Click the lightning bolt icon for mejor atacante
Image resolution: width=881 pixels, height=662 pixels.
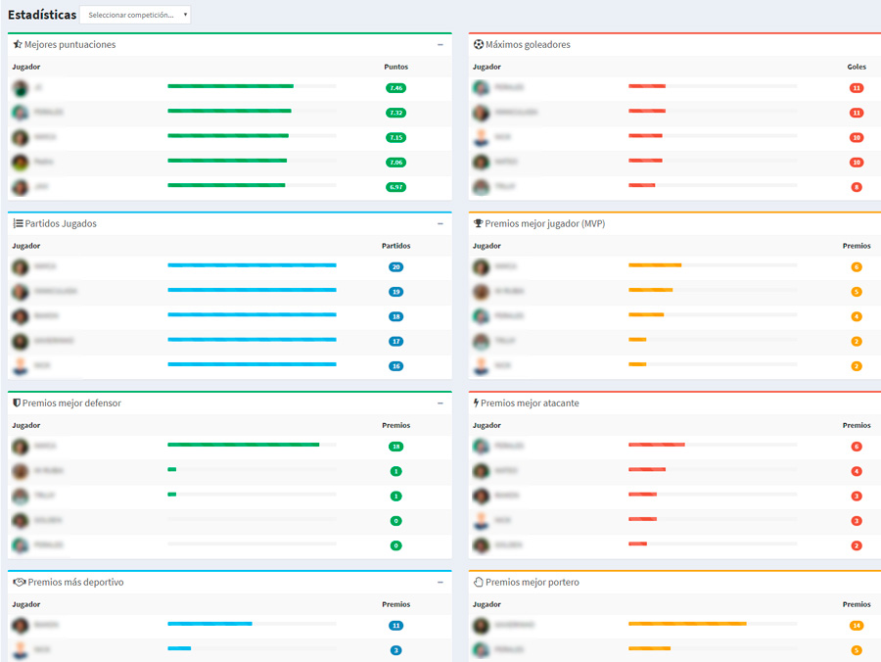(476, 403)
